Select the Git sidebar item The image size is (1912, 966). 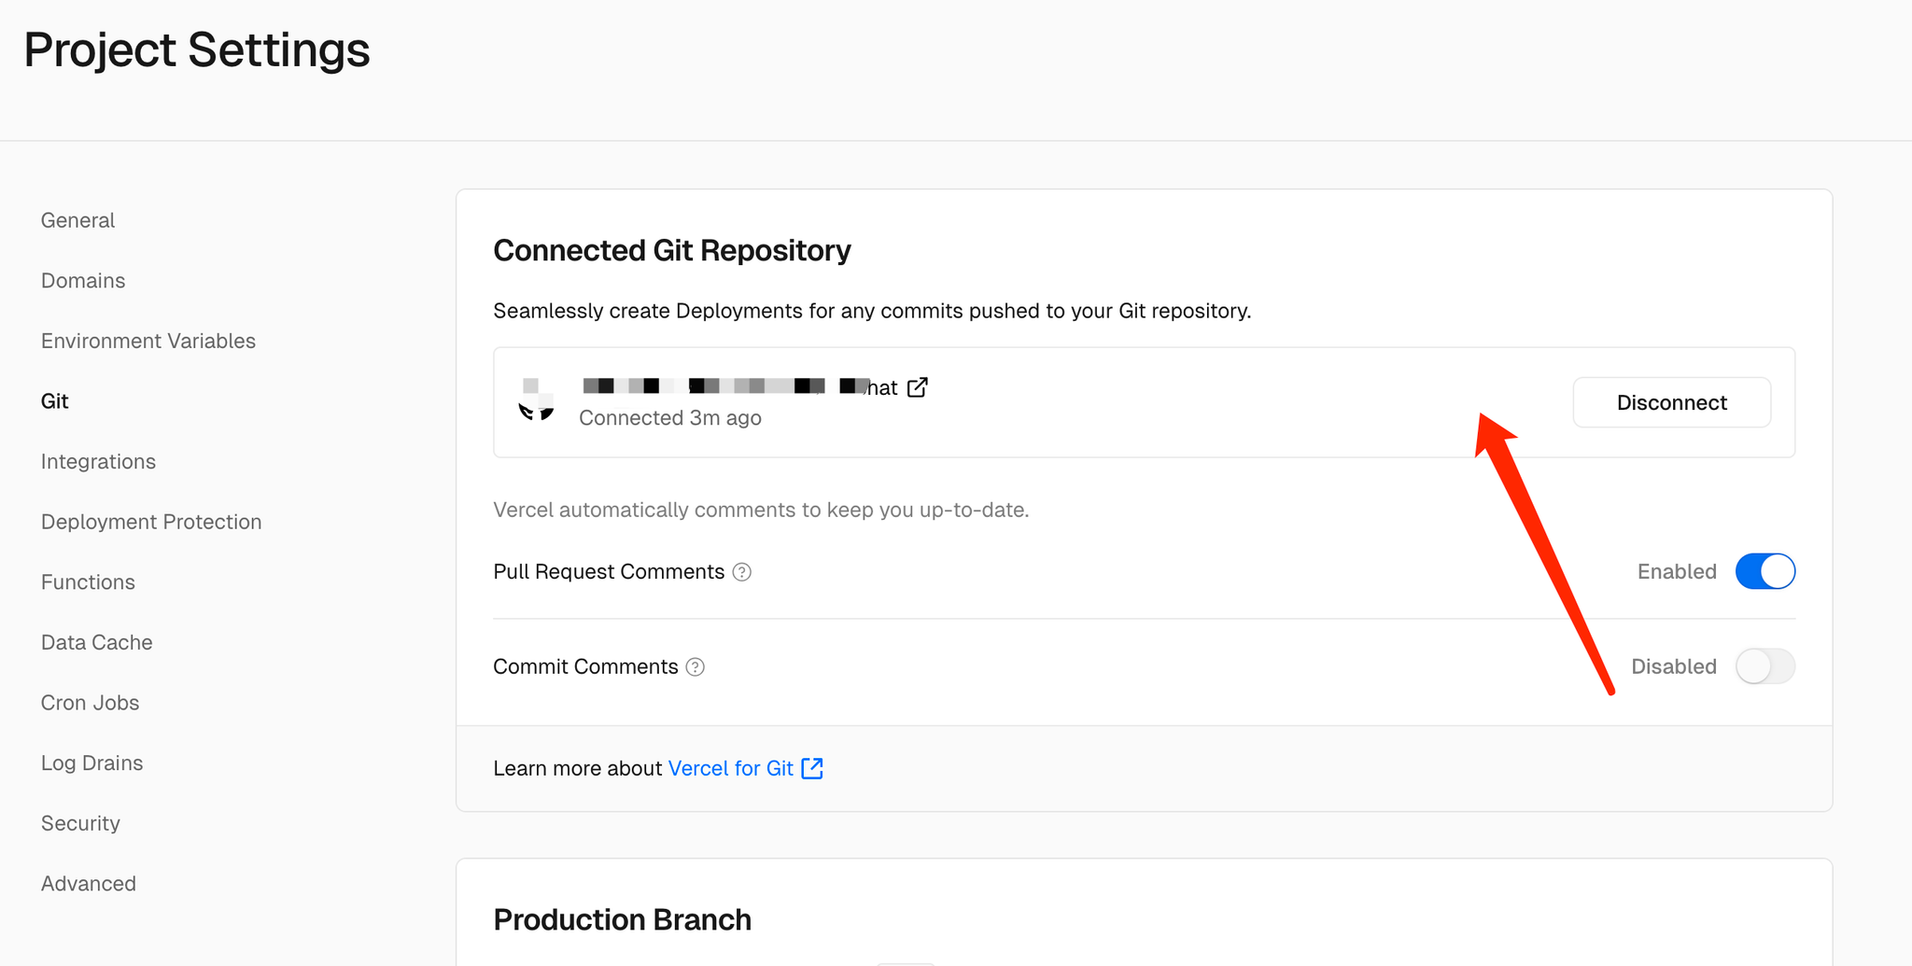[55, 401]
